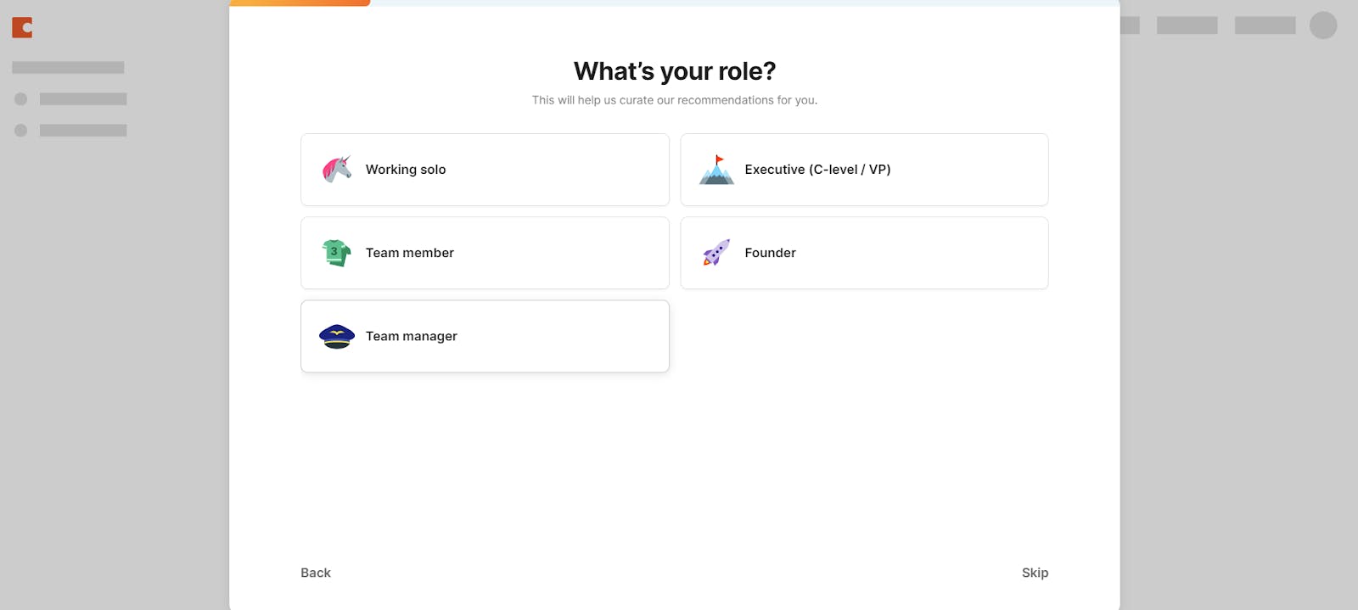The width and height of the screenshot is (1358, 610).
Task: Click the round profile avatar placeholder
Action: pyautogui.click(x=1322, y=25)
